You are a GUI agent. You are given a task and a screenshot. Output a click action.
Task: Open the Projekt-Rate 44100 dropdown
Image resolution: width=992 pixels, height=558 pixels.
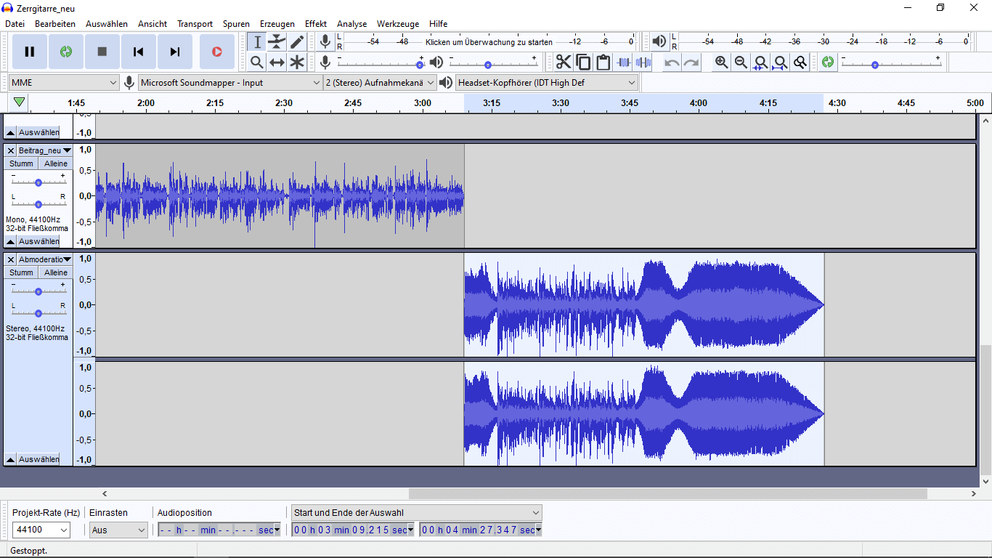pos(41,530)
